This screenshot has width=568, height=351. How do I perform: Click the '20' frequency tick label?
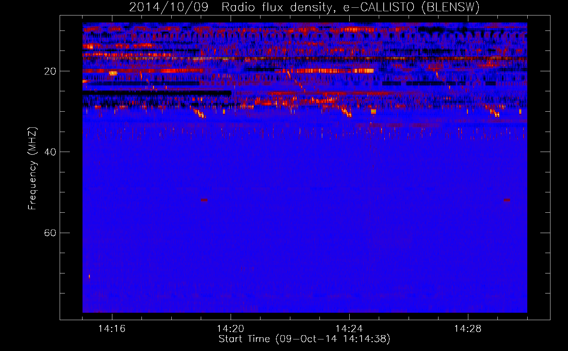[x=50, y=71]
